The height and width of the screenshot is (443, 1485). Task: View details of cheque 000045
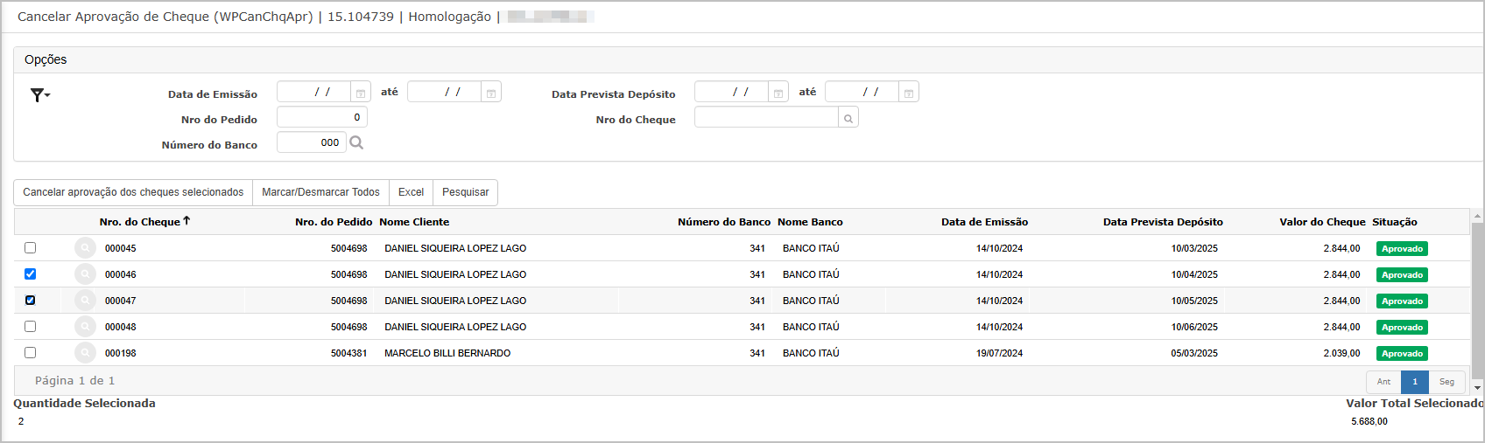coord(85,248)
